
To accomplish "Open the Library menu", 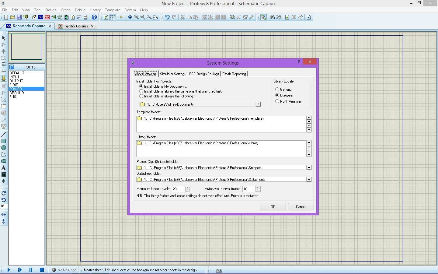I will (95, 10).
